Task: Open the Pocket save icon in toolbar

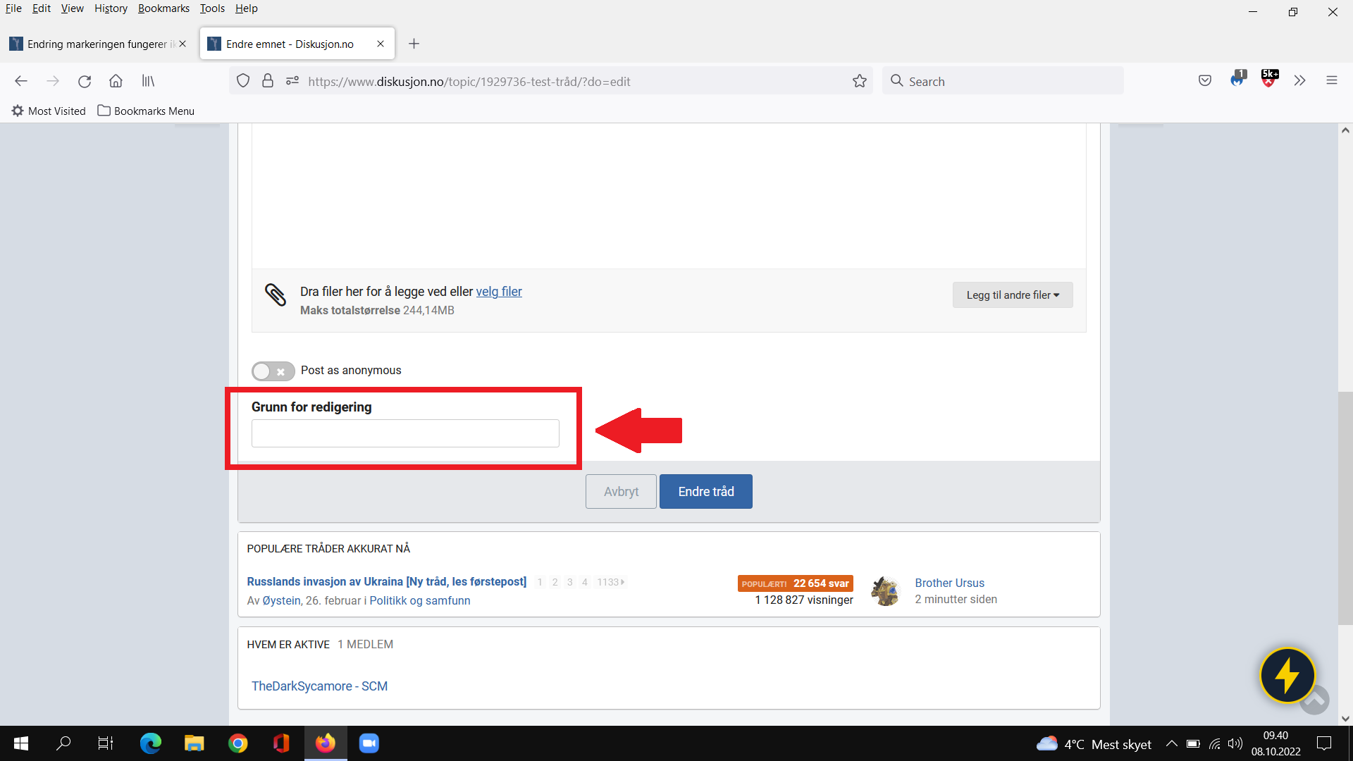Action: point(1205,81)
